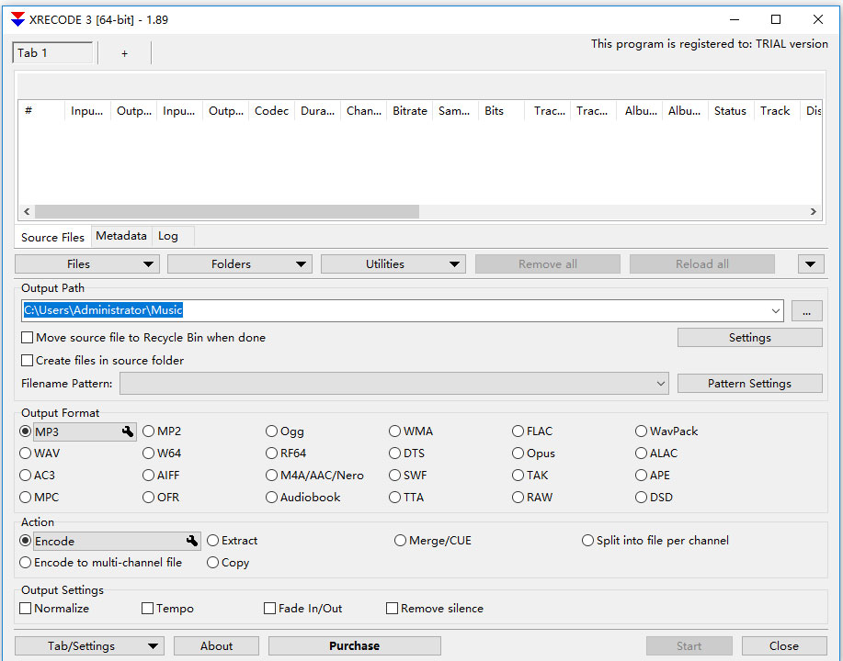Click the Remove all button
The height and width of the screenshot is (661, 843).
548,264
